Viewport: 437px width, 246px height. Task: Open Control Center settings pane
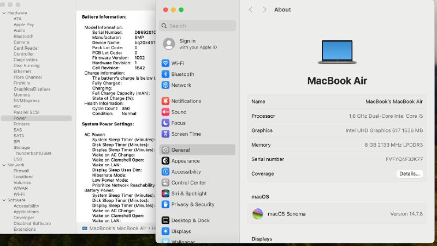click(x=197, y=183)
